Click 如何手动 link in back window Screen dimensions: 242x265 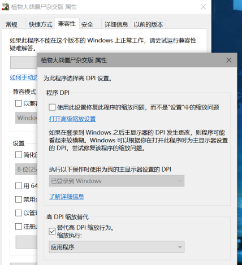coord(23,77)
